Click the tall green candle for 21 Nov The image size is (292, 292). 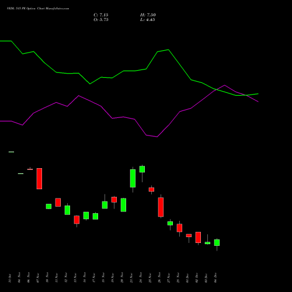133,178
